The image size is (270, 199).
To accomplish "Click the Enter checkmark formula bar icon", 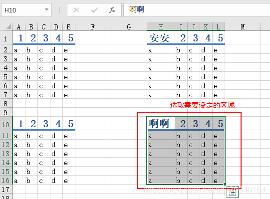I will pos(94,10).
